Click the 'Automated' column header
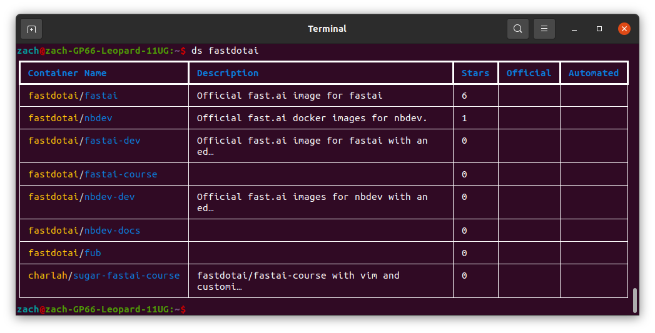The height and width of the screenshot is (333, 655). (x=593, y=73)
